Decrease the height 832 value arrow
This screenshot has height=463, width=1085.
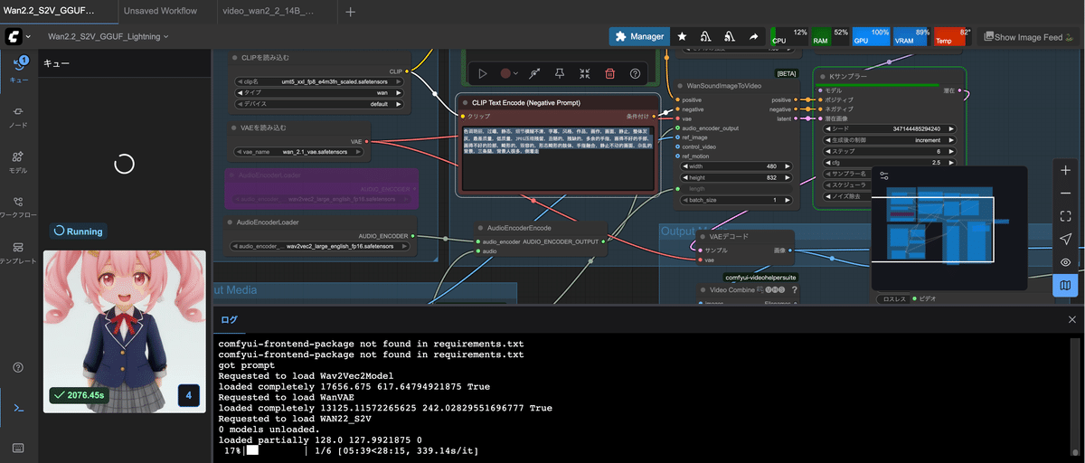[x=685, y=177]
